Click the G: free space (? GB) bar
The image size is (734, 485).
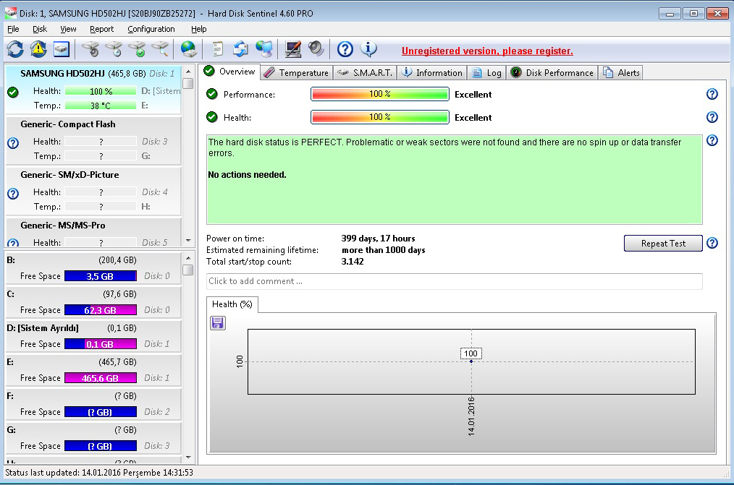tap(100, 446)
